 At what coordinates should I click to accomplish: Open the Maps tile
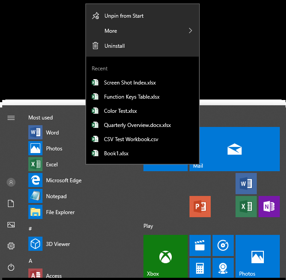coord(223,268)
